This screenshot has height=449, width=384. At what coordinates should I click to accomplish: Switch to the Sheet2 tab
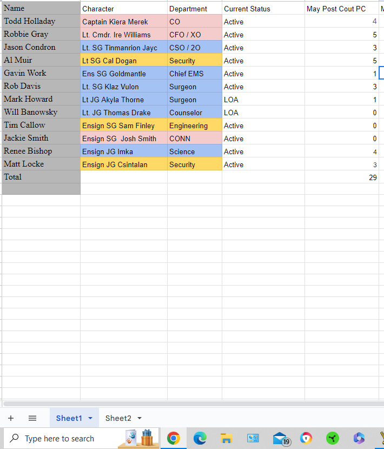click(118, 418)
